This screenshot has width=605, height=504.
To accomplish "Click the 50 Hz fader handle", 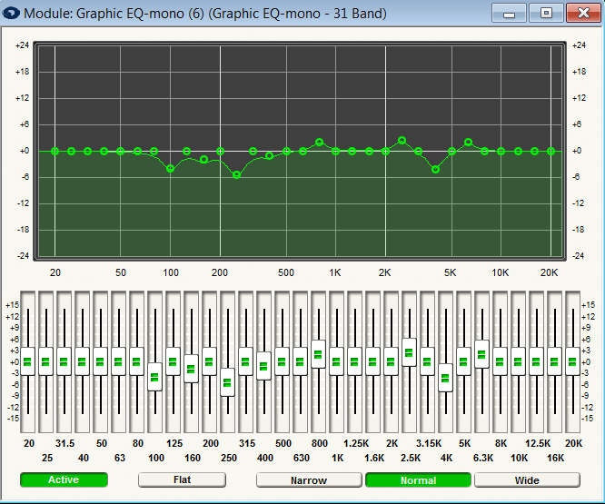I will click(x=100, y=361).
